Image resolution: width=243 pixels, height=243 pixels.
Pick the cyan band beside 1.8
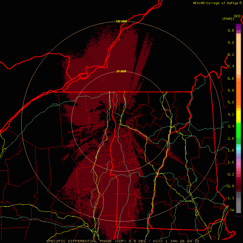click(x=238, y=148)
